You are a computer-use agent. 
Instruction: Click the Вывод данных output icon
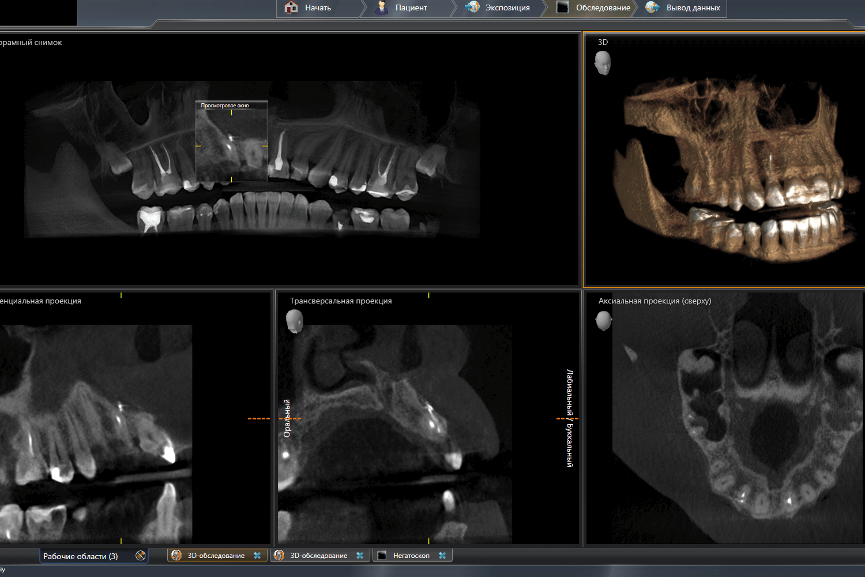[x=652, y=8]
